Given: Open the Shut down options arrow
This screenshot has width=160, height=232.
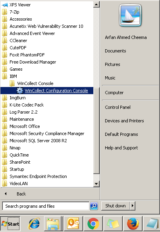Looking at the screenshot, I should [133, 206].
